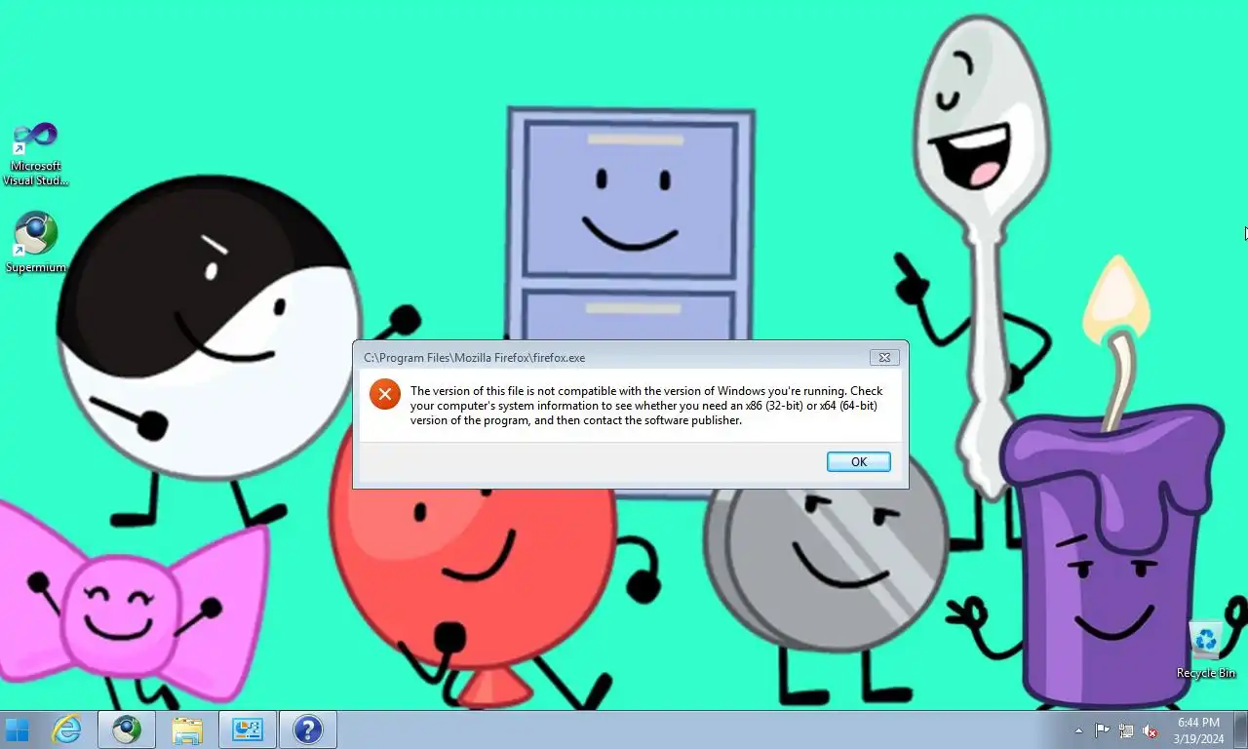Open the Help question-mark taskbar item
This screenshot has height=749, width=1248.
[x=308, y=729]
